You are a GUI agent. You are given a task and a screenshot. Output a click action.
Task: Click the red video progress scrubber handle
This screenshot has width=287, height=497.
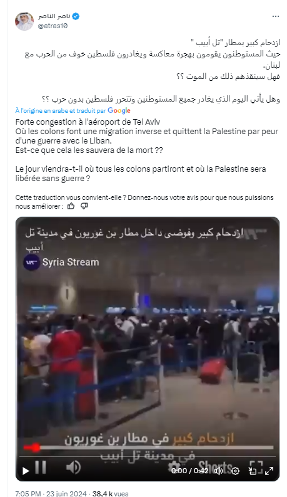pos(37,447)
